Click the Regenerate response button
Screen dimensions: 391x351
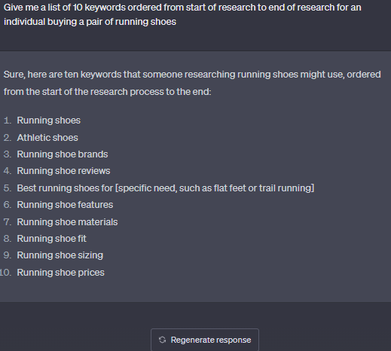(205, 340)
